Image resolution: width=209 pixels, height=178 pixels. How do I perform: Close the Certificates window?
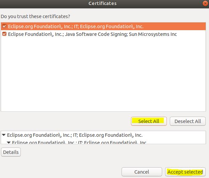(x=205, y=3)
